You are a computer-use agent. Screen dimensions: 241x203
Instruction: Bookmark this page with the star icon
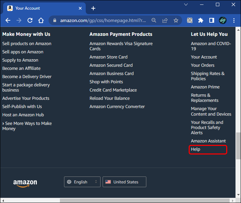[x=176, y=20]
